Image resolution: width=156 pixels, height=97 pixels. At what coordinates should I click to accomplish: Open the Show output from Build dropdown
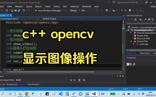pos(39,80)
